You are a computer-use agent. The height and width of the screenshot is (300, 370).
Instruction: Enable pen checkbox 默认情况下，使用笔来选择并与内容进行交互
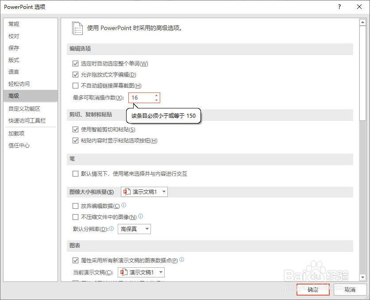point(75,173)
